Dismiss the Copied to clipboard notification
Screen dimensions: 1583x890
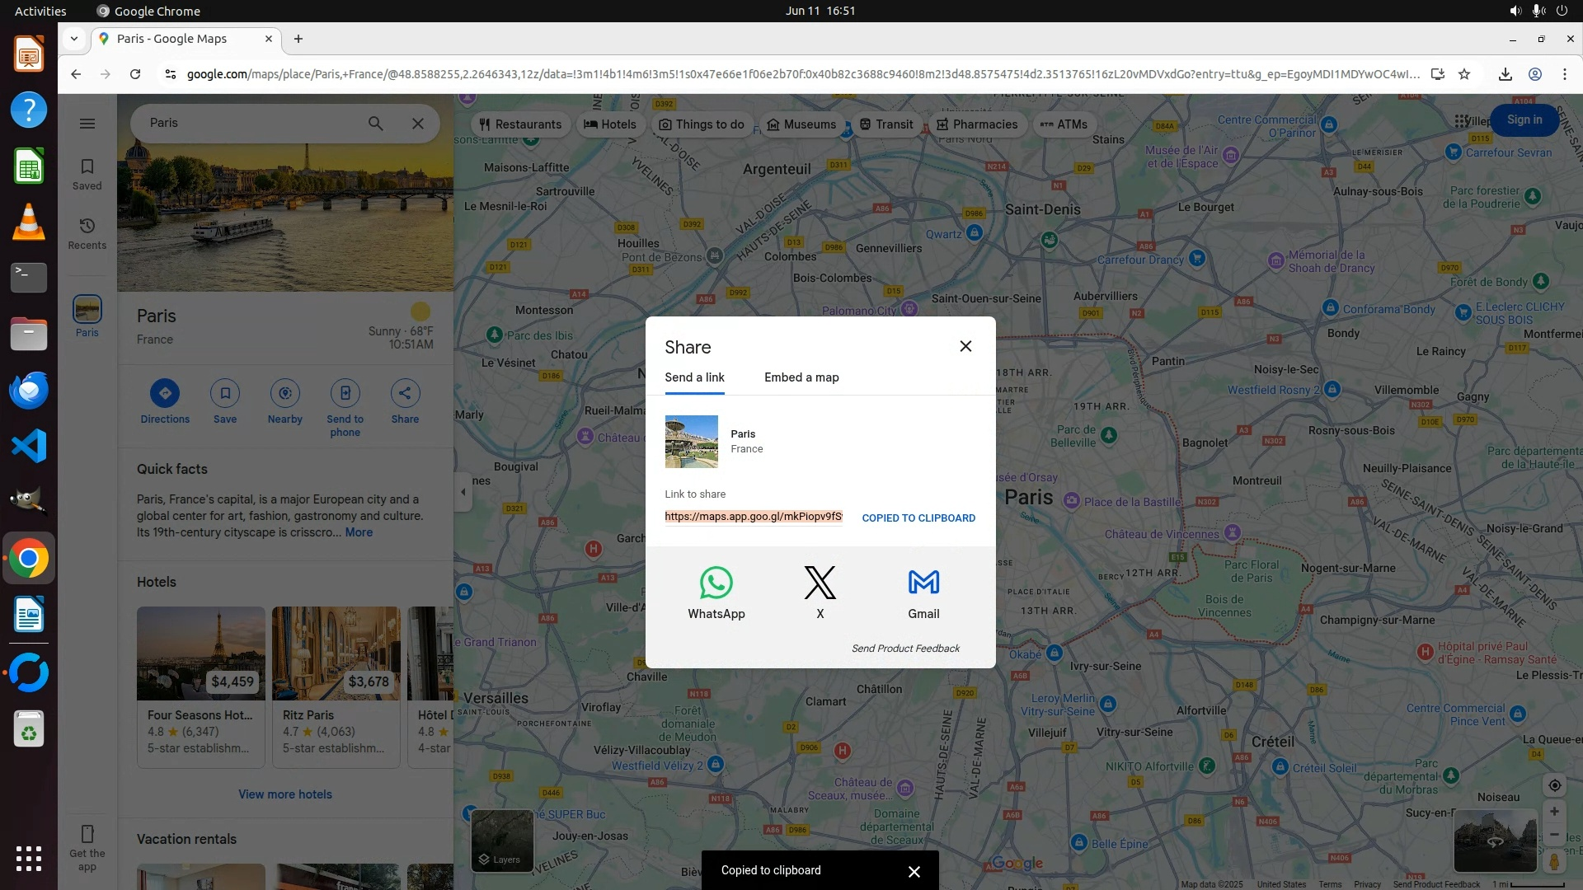pyautogui.click(x=914, y=871)
